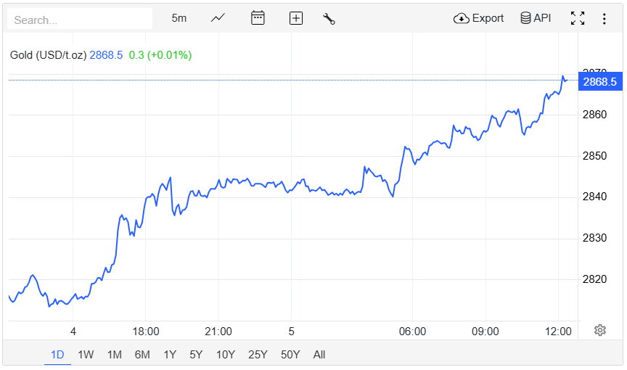Open the three-dot more options menu

[x=605, y=18]
